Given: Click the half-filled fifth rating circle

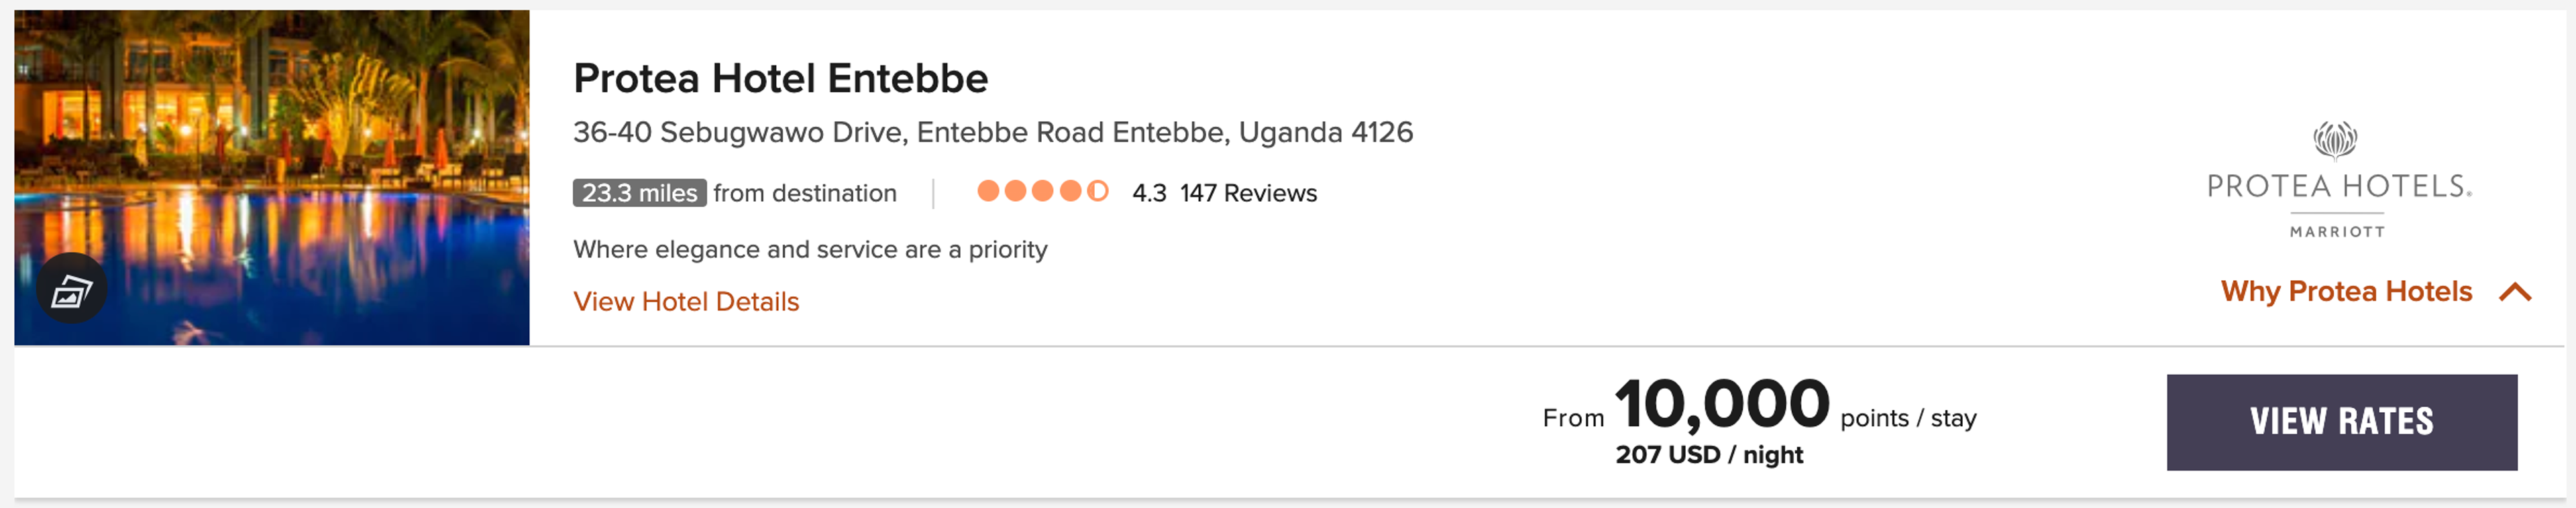Looking at the screenshot, I should point(1097,191).
